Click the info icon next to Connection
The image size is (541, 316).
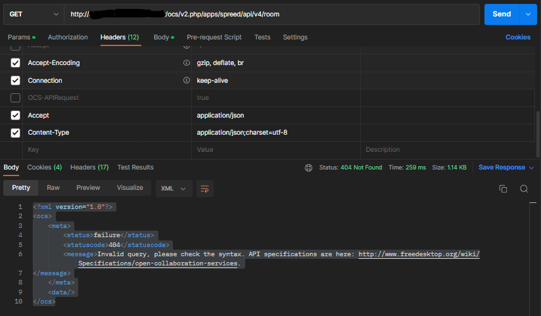point(186,80)
